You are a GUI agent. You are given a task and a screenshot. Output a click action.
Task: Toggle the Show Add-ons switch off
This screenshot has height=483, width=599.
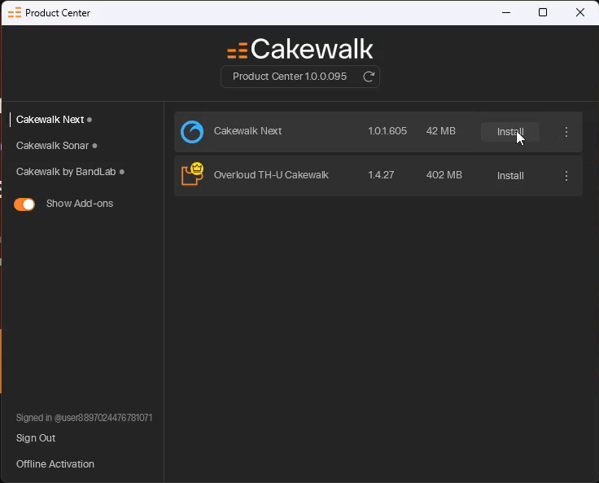click(24, 204)
